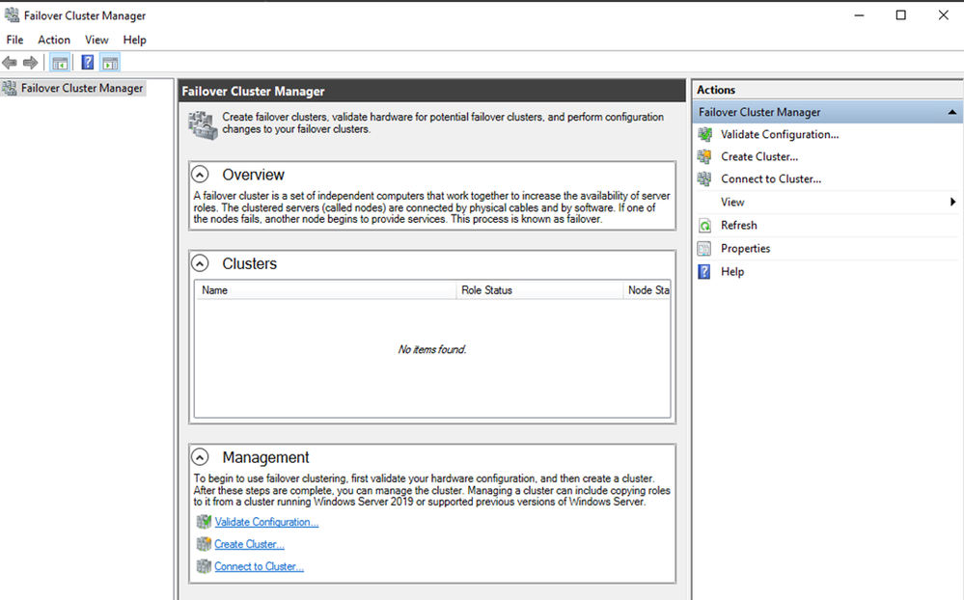The width and height of the screenshot is (964, 600).
Task: Click the green Refresh icon in Actions pane
Action: tap(705, 225)
